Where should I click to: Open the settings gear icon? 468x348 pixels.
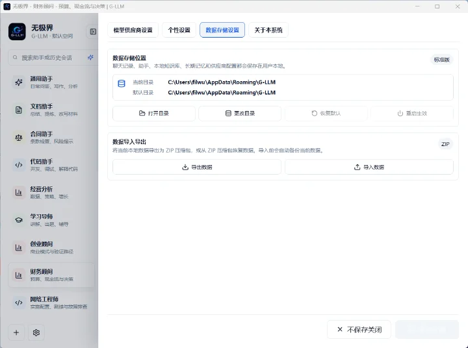(36, 332)
